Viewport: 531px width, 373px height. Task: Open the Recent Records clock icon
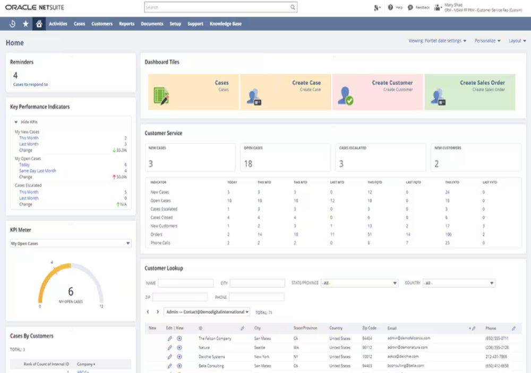pyautogui.click(x=13, y=24)
